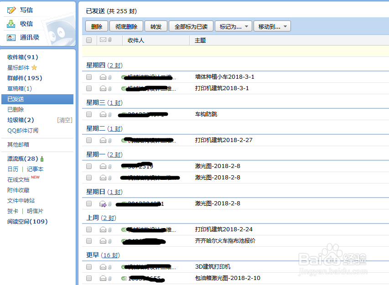
Task: Click the envelope icon for 墙体种植小车2018-3-1
Action: coord(103,77)
